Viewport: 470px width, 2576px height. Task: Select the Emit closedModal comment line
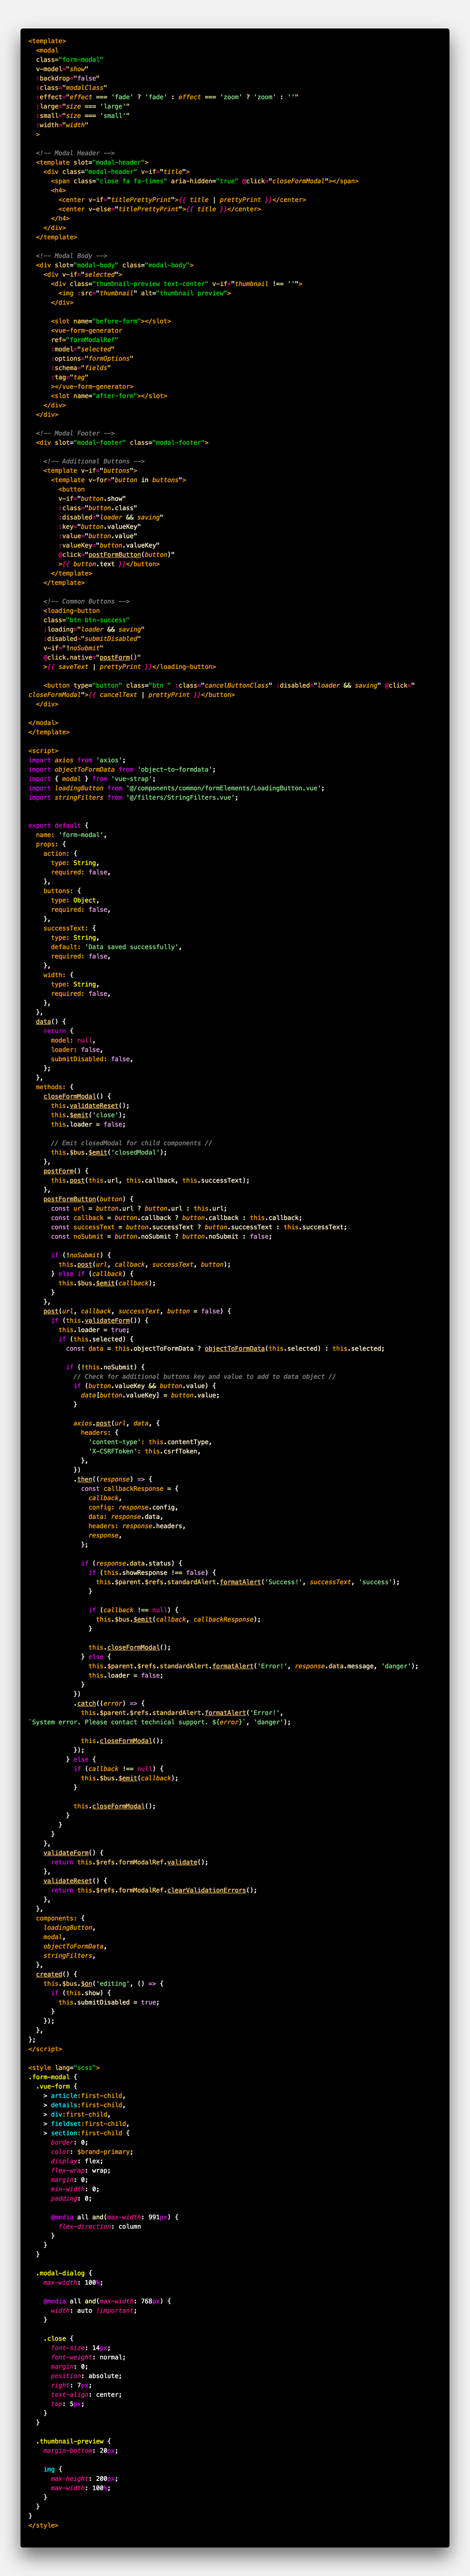[x=131, y=1143]
